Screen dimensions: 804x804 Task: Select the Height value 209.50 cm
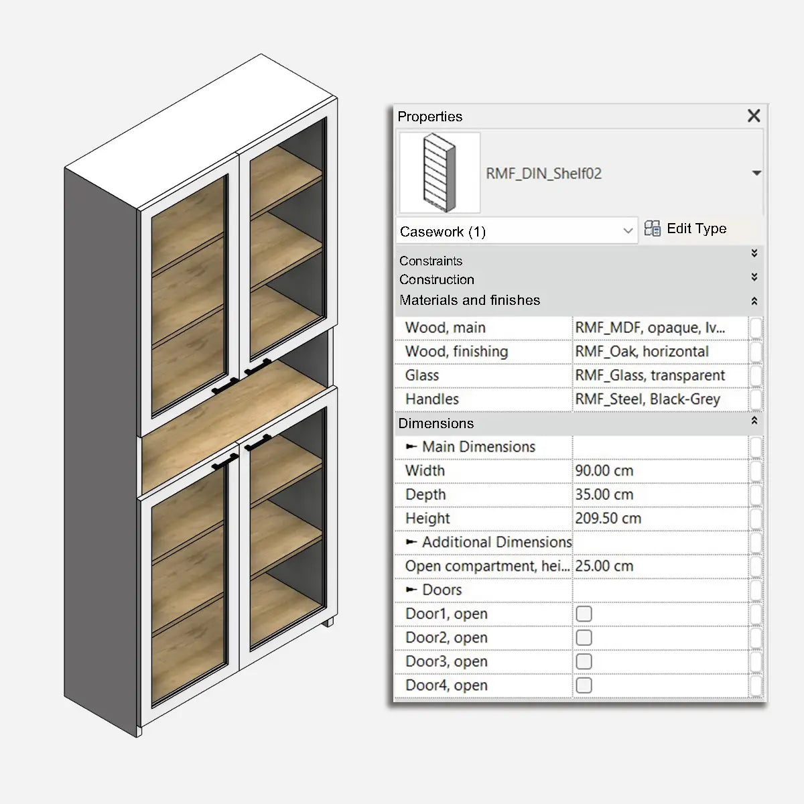[659, 519]
